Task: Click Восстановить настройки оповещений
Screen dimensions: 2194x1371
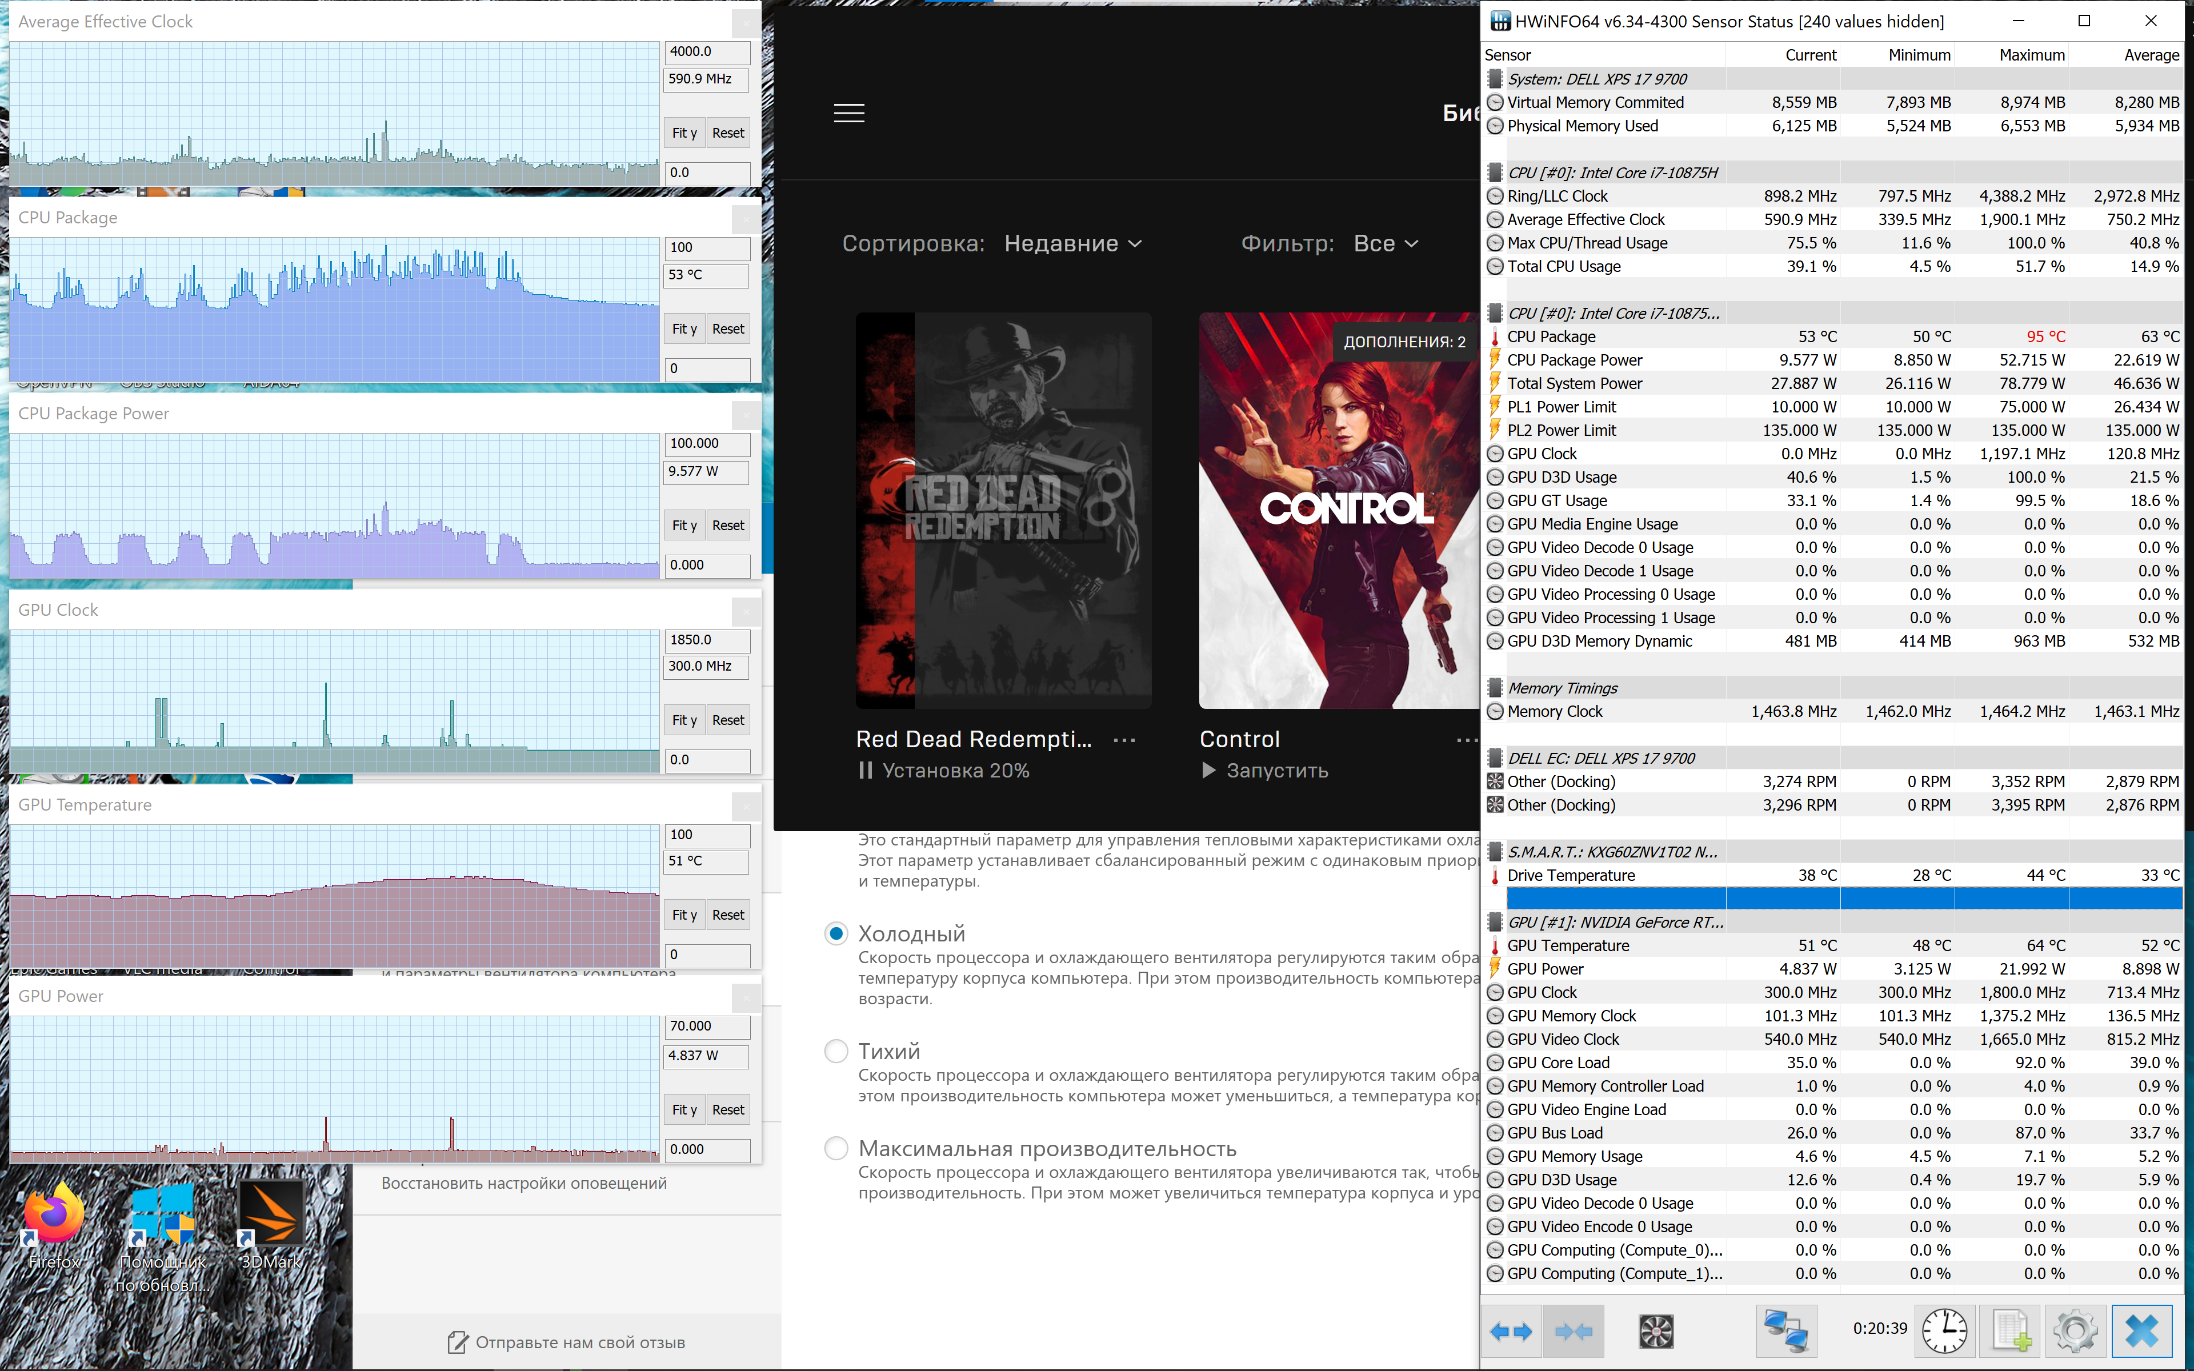Action: (x=524, y=1183)
